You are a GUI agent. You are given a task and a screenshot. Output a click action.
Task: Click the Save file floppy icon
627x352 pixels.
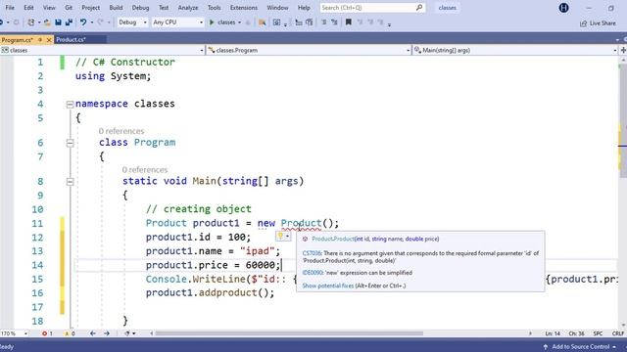click(58, 22)
